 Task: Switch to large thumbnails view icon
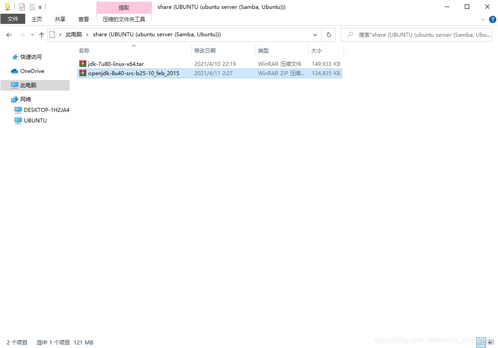pos(490,342)
